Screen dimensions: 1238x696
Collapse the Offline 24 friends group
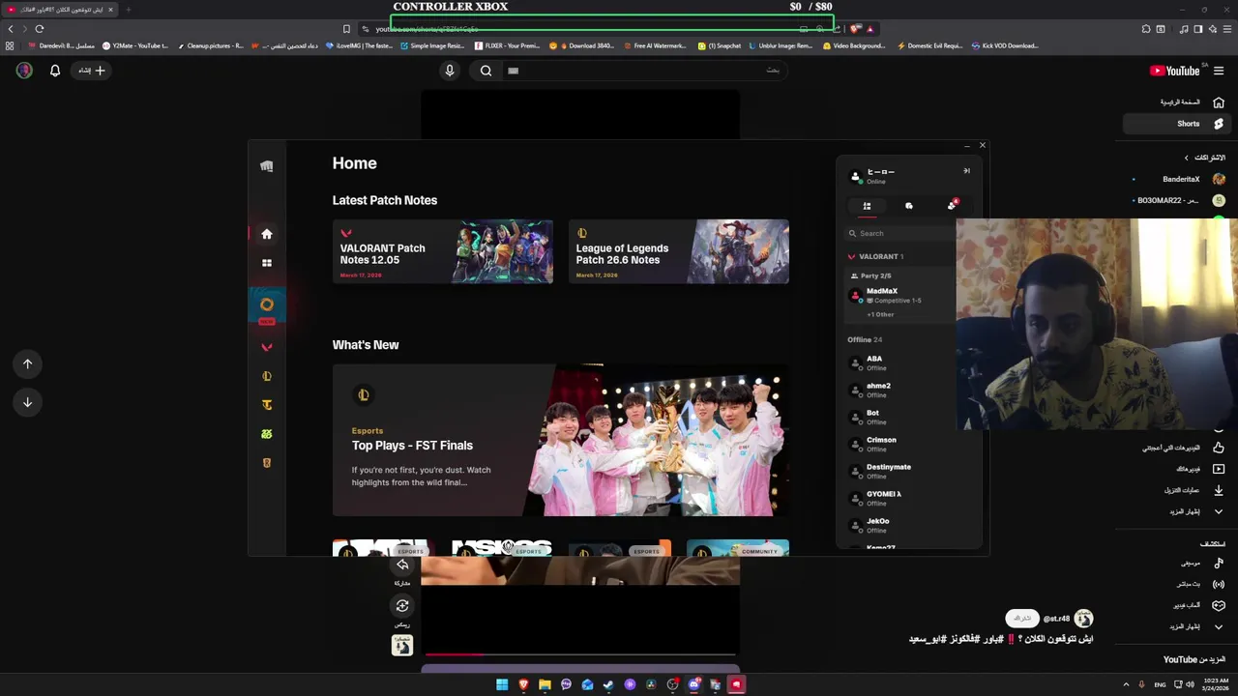point(865,339)
